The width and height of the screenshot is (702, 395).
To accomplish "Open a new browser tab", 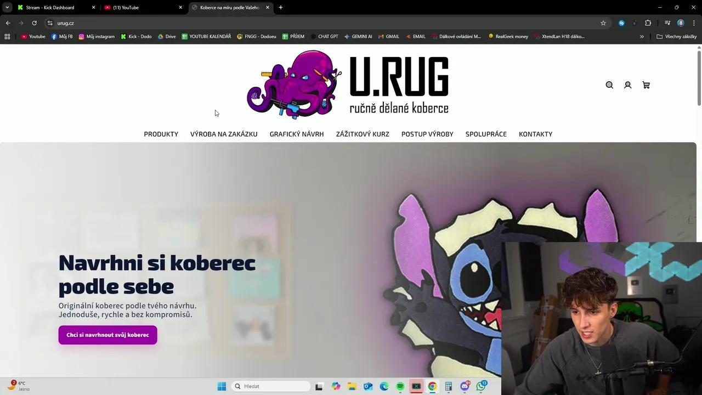I will (281, 8).
